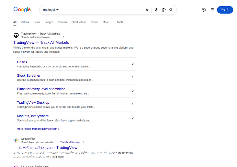237x167 pixels.
Task: Open the Google Play TradingView result title
Action: [45, 147]
